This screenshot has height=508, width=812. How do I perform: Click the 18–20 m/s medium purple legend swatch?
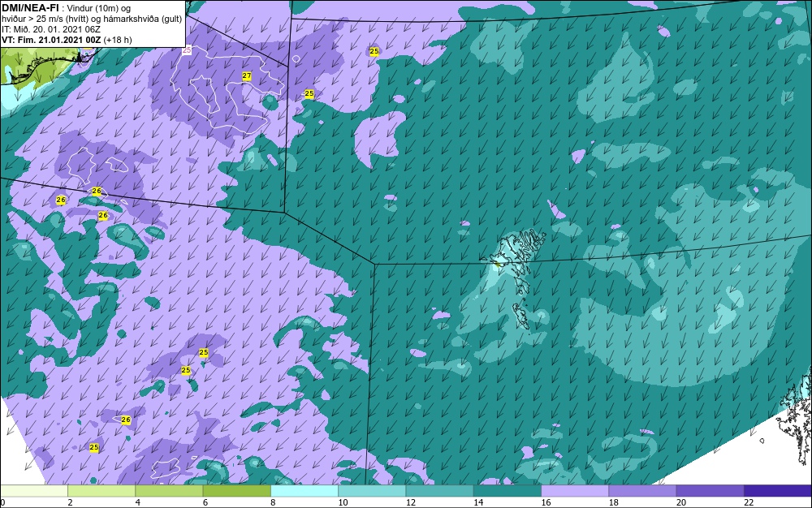click(642, 491)
